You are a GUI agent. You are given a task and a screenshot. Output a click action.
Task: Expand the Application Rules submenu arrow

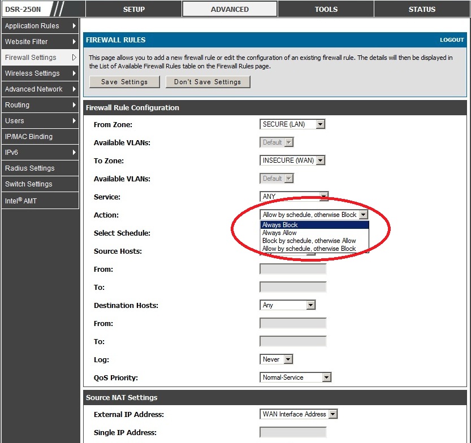pos(74,26)
